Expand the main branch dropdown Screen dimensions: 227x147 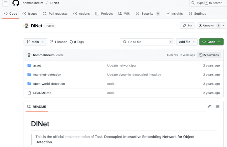35,42
